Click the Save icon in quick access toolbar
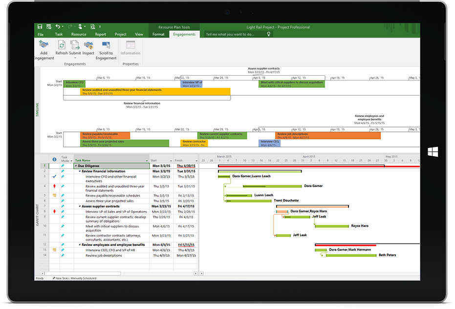This screenshot has height=309, width=455. point(40,27)
